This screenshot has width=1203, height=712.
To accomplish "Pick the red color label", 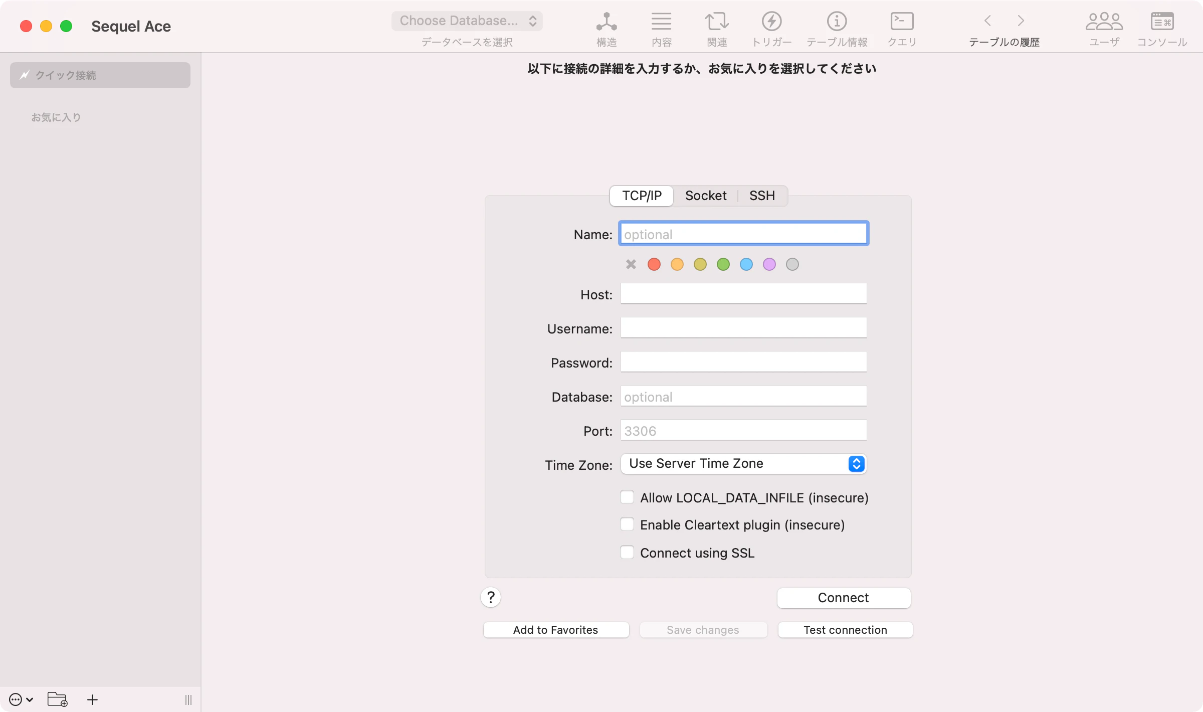I will tap(654, 264).
